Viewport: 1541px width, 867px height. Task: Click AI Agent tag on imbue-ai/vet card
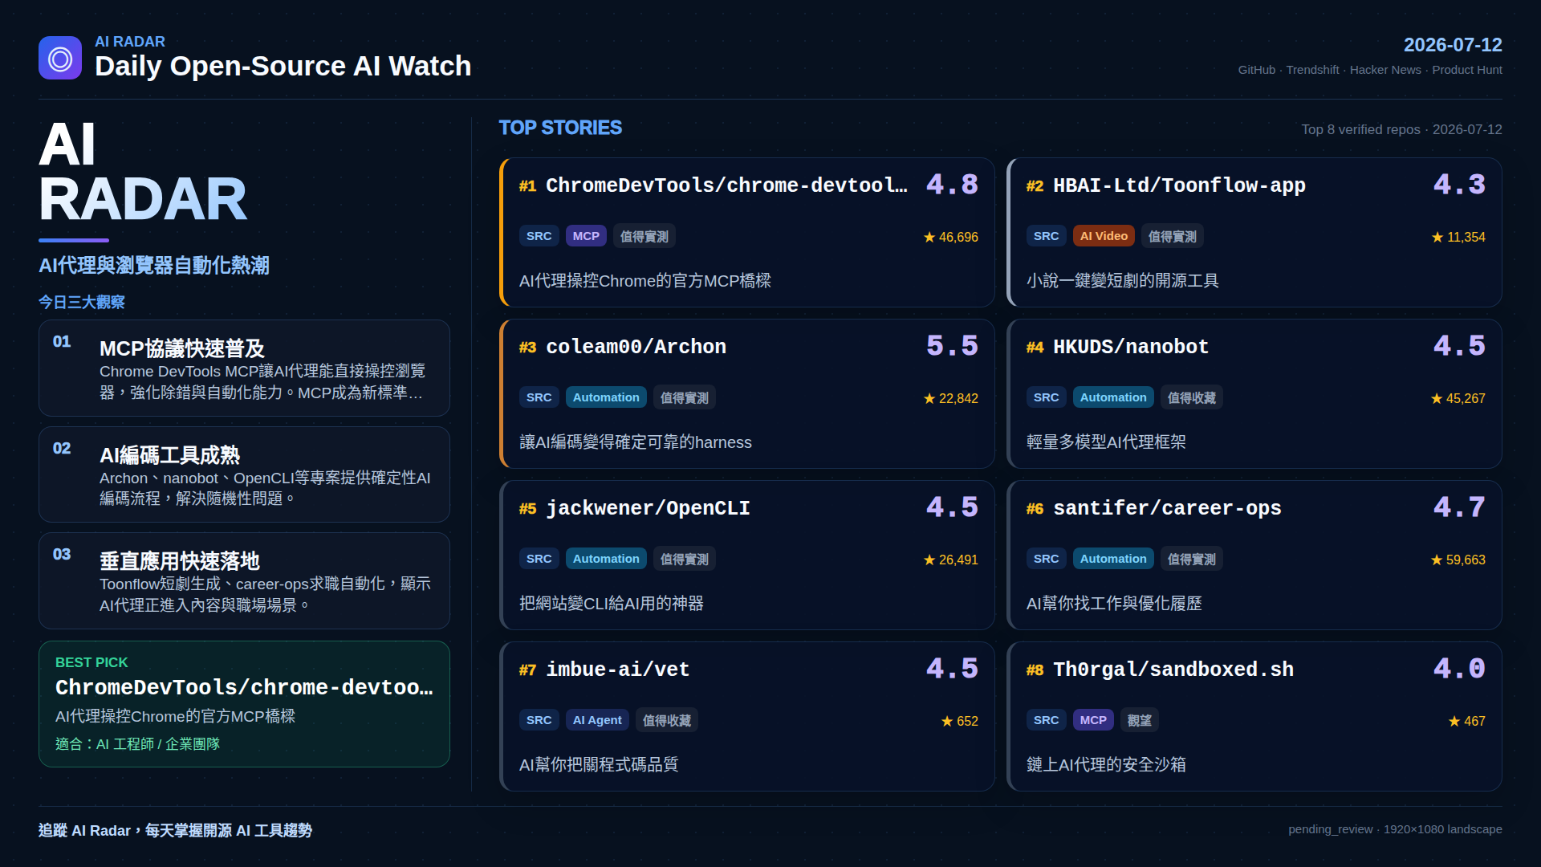pyautogui.click(x=597, y=720)
